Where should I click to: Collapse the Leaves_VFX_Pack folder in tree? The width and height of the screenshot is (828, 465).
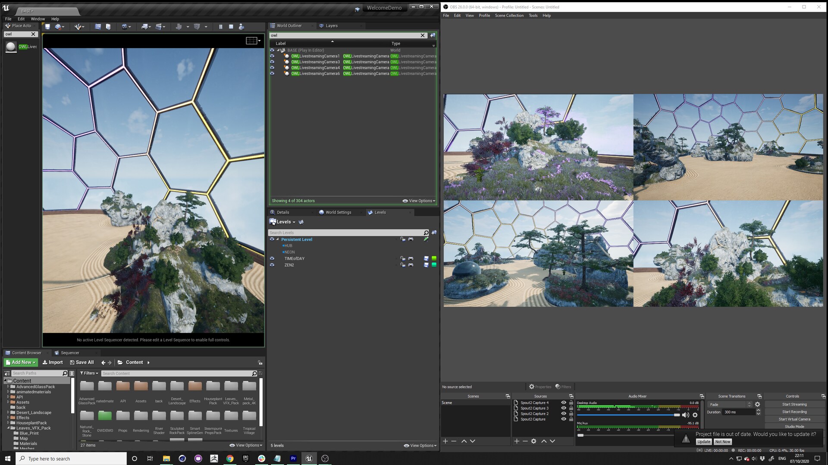[x=8, y=428]
